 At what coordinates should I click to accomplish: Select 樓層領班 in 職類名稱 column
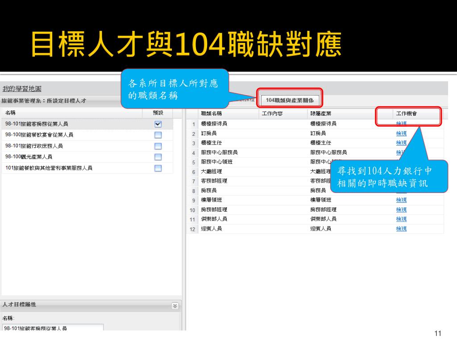pos(211,200)
